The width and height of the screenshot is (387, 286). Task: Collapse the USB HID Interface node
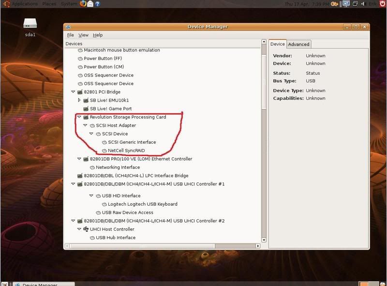click(91, 196)
